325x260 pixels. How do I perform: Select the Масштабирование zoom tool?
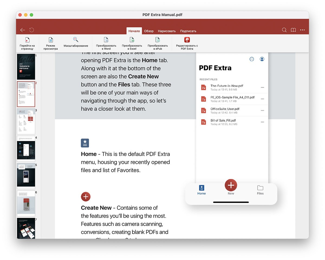click(x=76, y=42)
